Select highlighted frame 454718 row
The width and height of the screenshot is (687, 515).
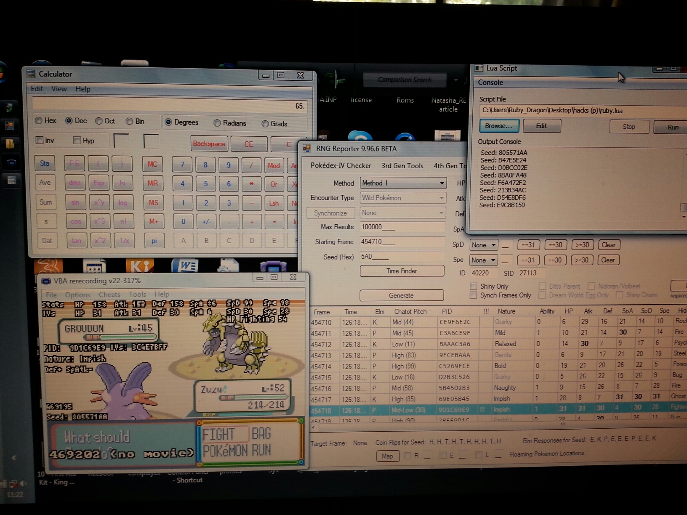click(x=498, y=409)
